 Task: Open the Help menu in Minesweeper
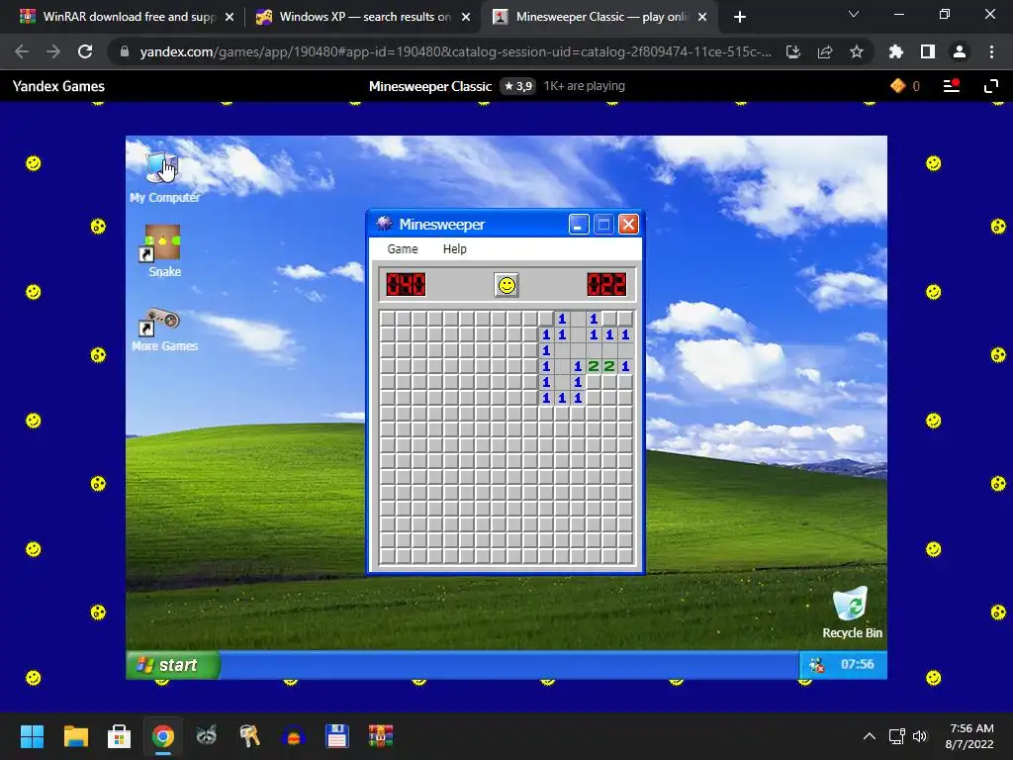[455, 248]
